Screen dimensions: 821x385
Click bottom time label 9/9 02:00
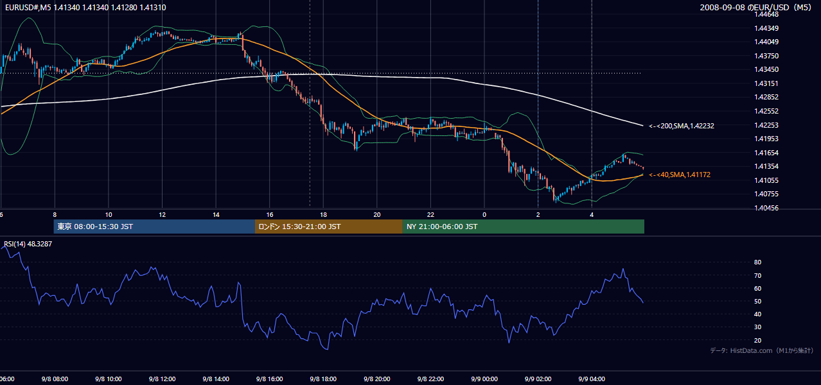pos(538,379)
